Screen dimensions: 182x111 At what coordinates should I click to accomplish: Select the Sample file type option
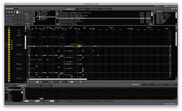click(x=27, y=18)
